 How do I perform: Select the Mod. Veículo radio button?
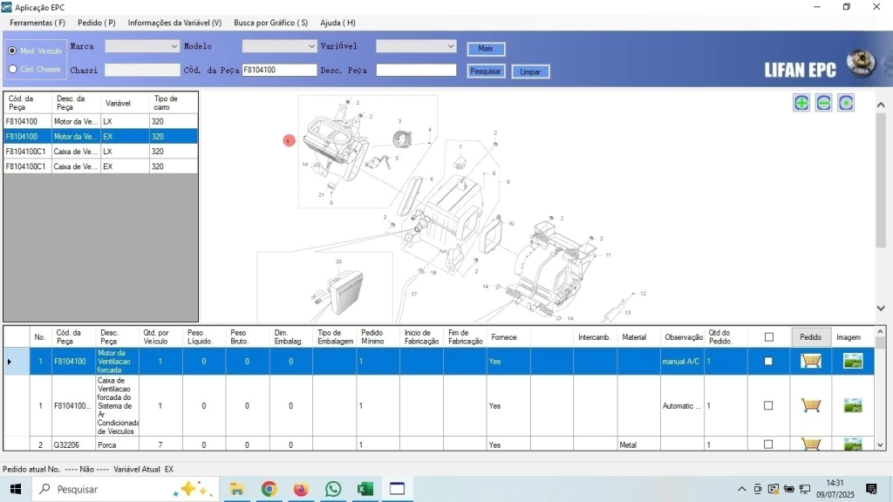pos(12,51)
